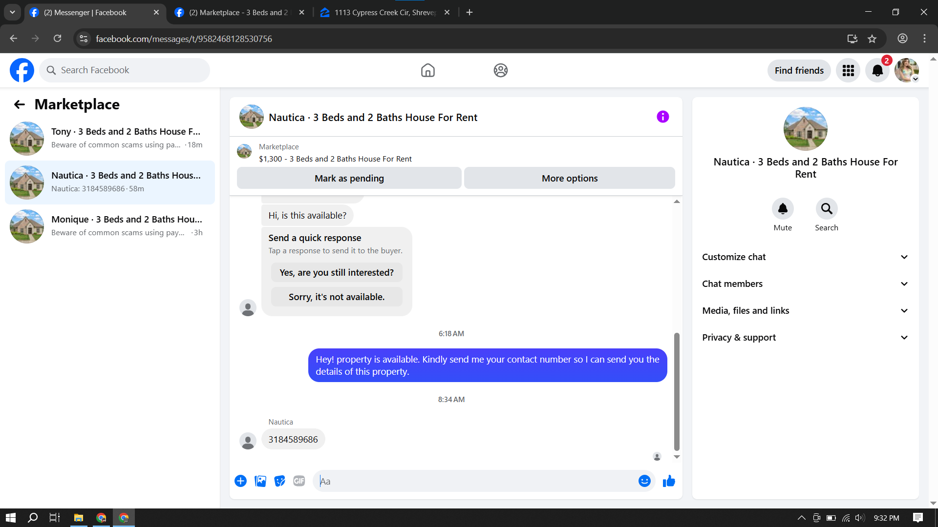Expand the Privacy & support section
The height and width of the screenshot is (527, 938).
click(x=805, y=338)
